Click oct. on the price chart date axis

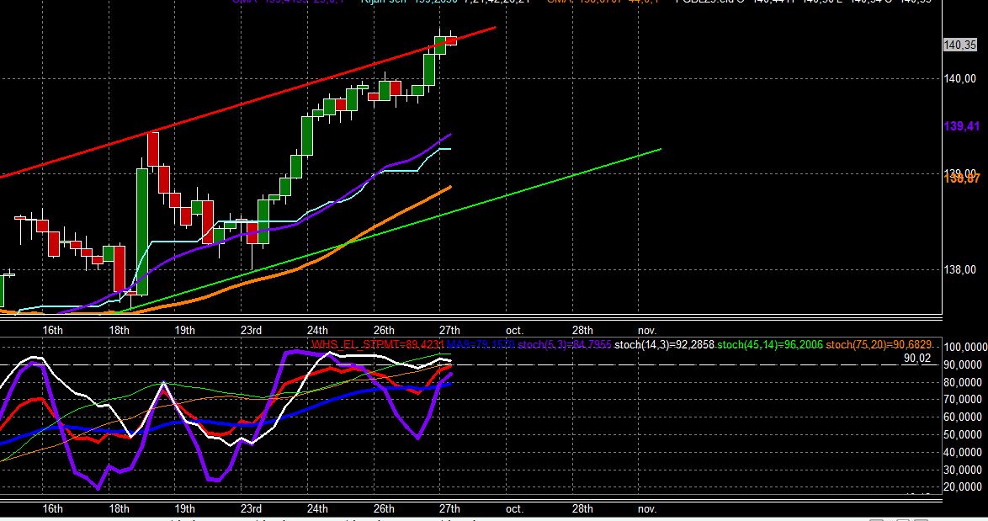pos(514,330)
